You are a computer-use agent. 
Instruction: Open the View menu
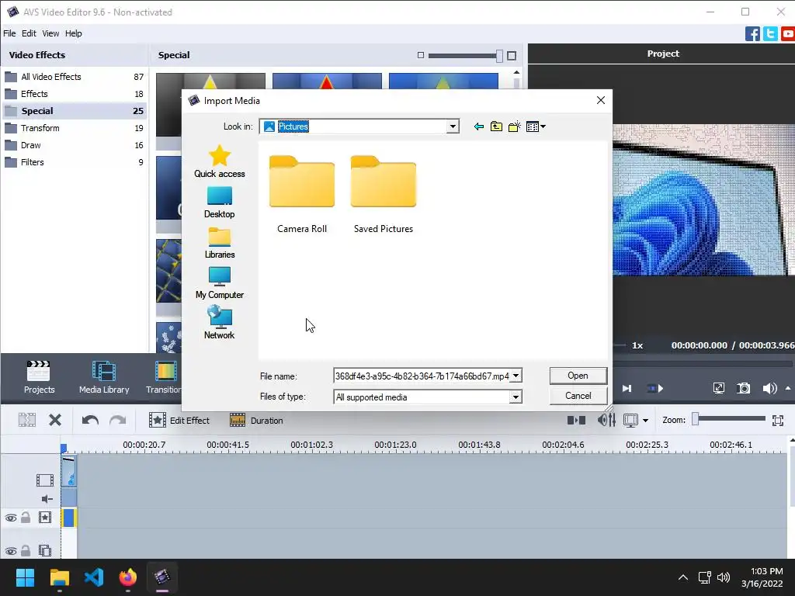pyautogui.click(x=50, y=33)
